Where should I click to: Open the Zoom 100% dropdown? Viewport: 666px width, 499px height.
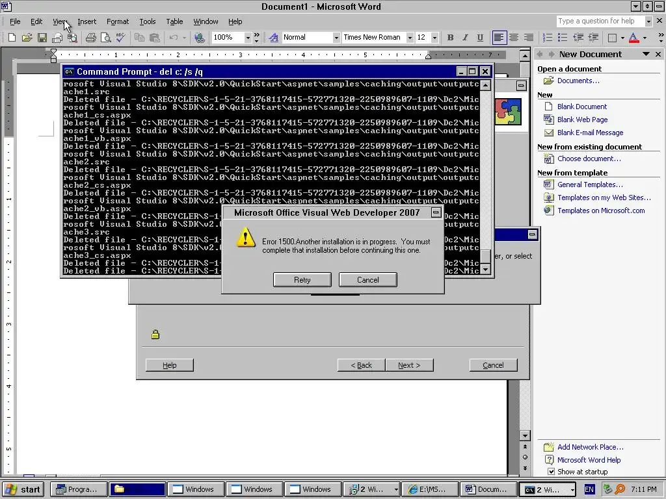[248, 38]
